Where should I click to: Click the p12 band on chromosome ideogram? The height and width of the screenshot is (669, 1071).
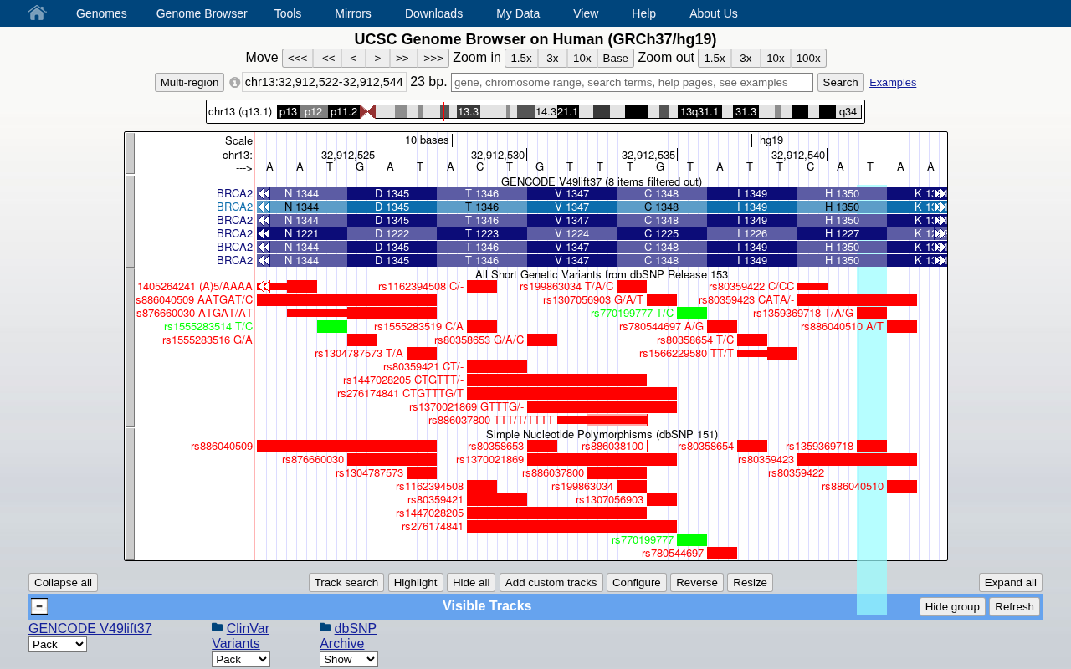click(x=312, y=111)
